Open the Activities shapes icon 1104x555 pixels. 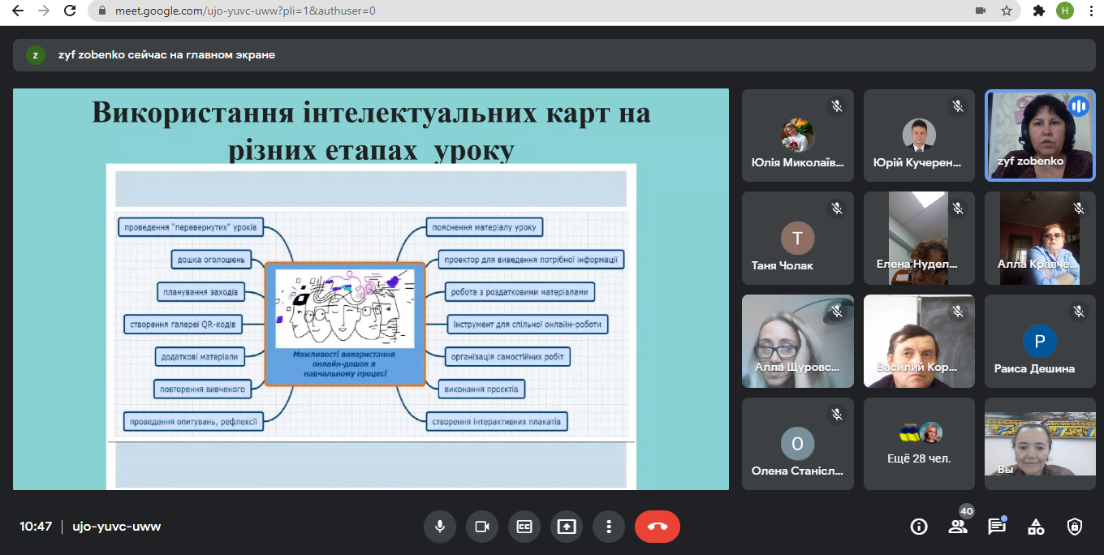tap(1036, 527)
